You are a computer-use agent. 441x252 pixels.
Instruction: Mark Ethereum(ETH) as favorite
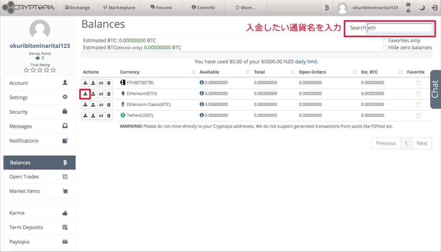[419, 94]
